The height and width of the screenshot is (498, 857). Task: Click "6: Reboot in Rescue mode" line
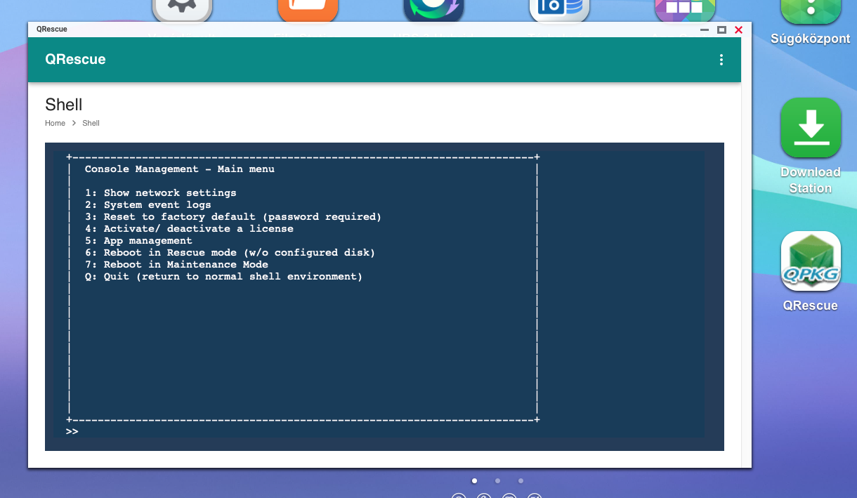pyautogui.click(x=230, y=253)
